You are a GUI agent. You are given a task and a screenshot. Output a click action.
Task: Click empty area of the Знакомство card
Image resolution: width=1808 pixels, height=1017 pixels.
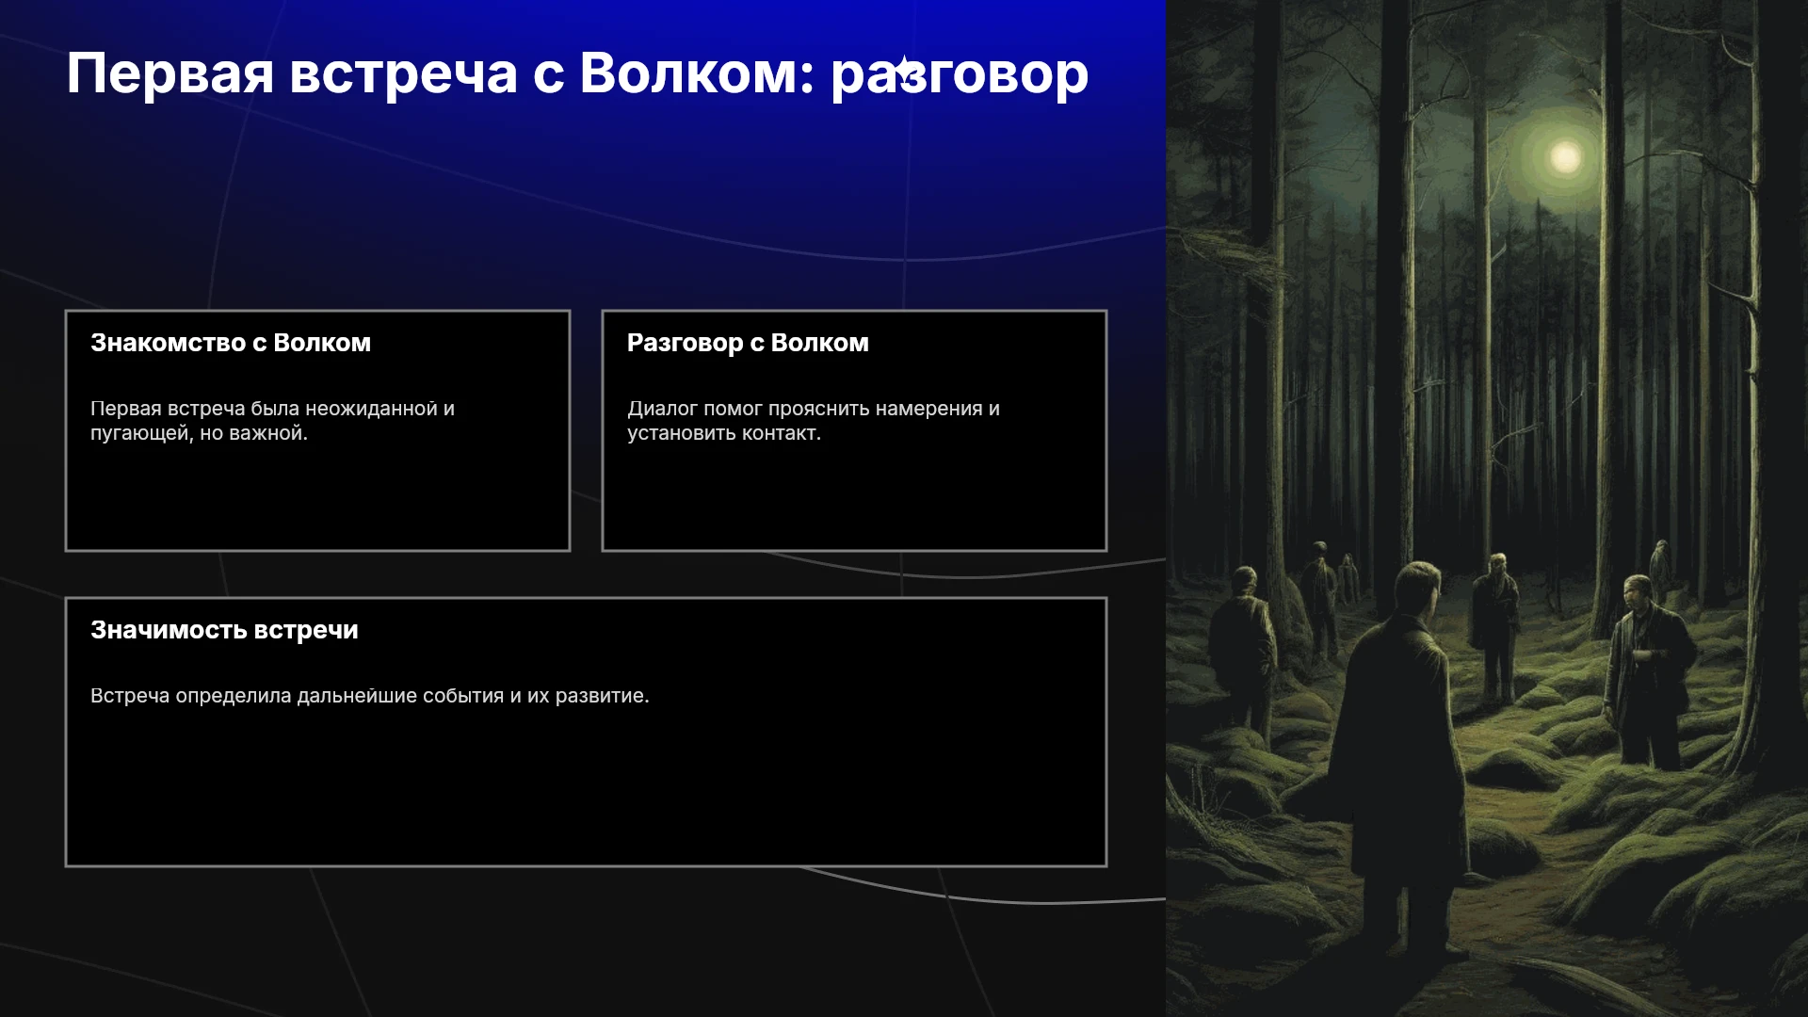(317, 499)
